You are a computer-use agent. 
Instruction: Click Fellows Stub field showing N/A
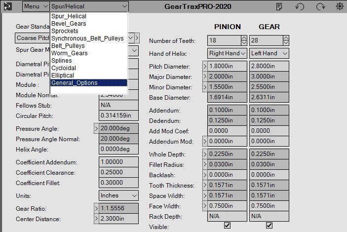pyautogui.click(x=118, y=105)
